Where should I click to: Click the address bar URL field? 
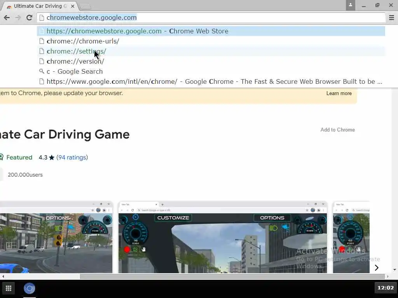coord(211,17)
